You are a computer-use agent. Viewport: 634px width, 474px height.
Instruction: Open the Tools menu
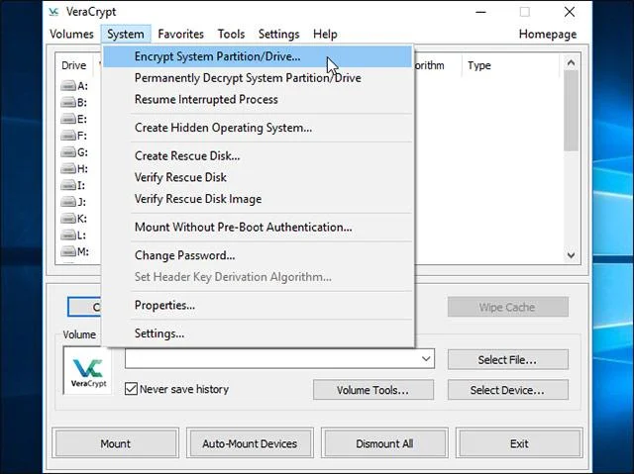pos(231,34)
